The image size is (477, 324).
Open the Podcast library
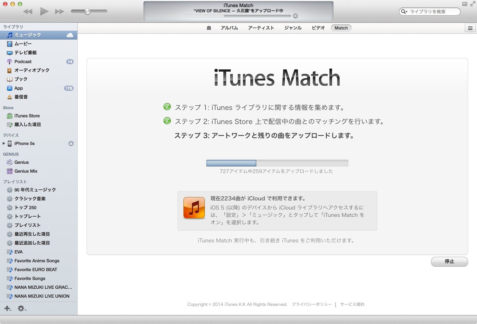39,62
